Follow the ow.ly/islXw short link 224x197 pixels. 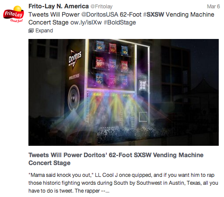[86, 22]
